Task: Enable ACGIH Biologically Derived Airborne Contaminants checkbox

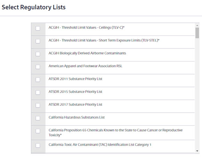Action: (38, 54)
